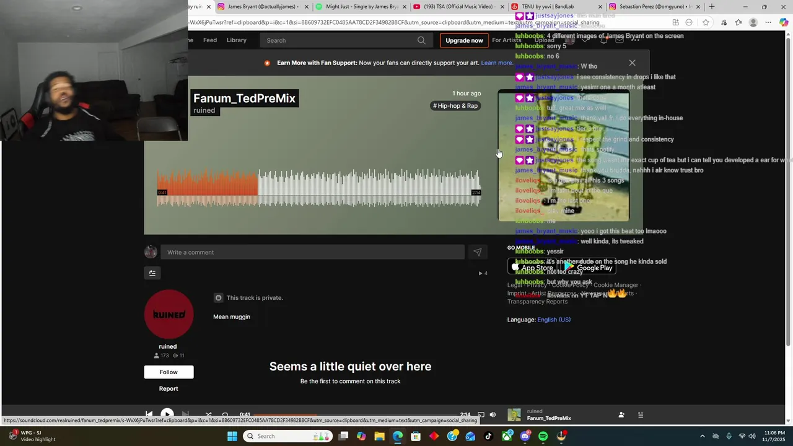
Task: Click the Write a comment field
Action: pyautogui.click(x=312, y=252)
